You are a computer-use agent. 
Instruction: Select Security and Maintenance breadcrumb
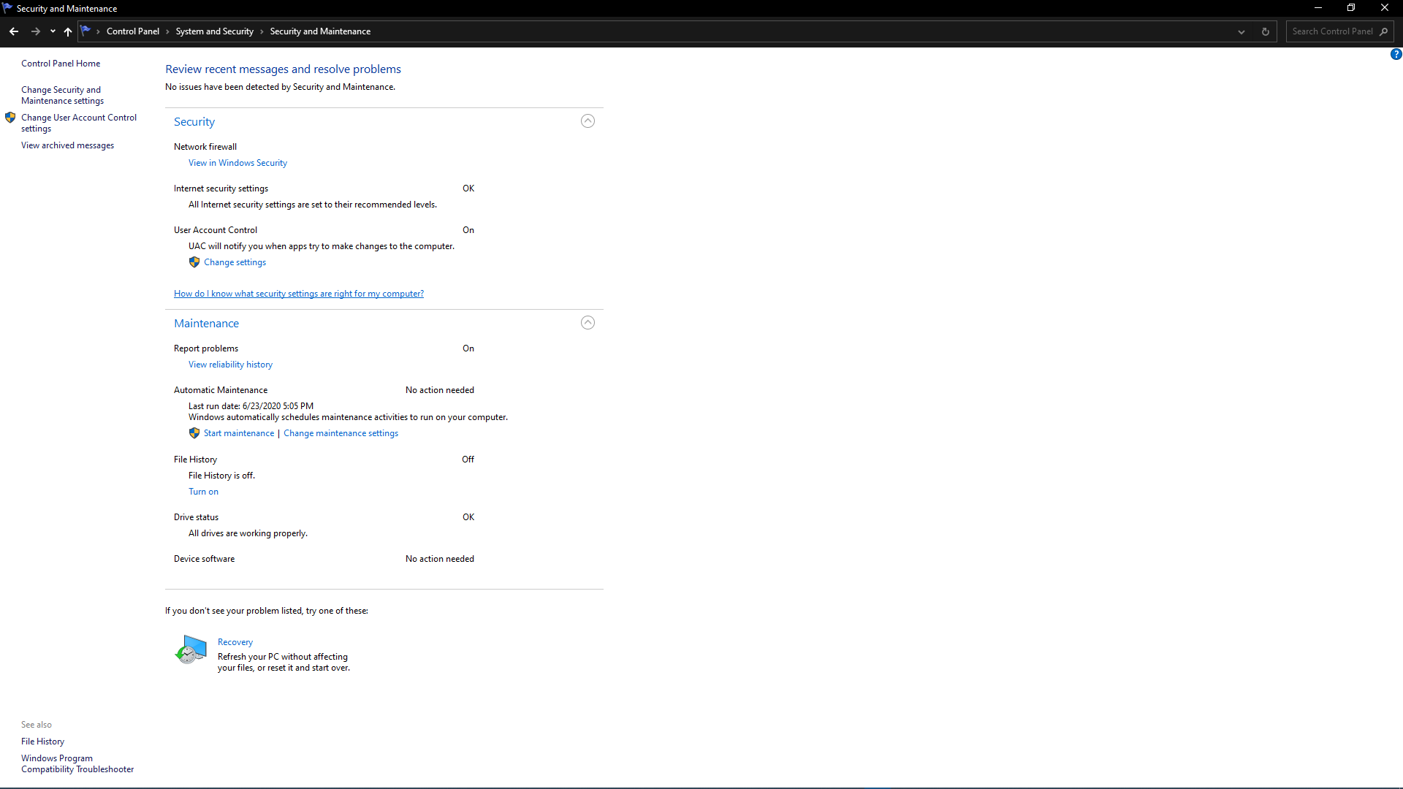(320, 31)
